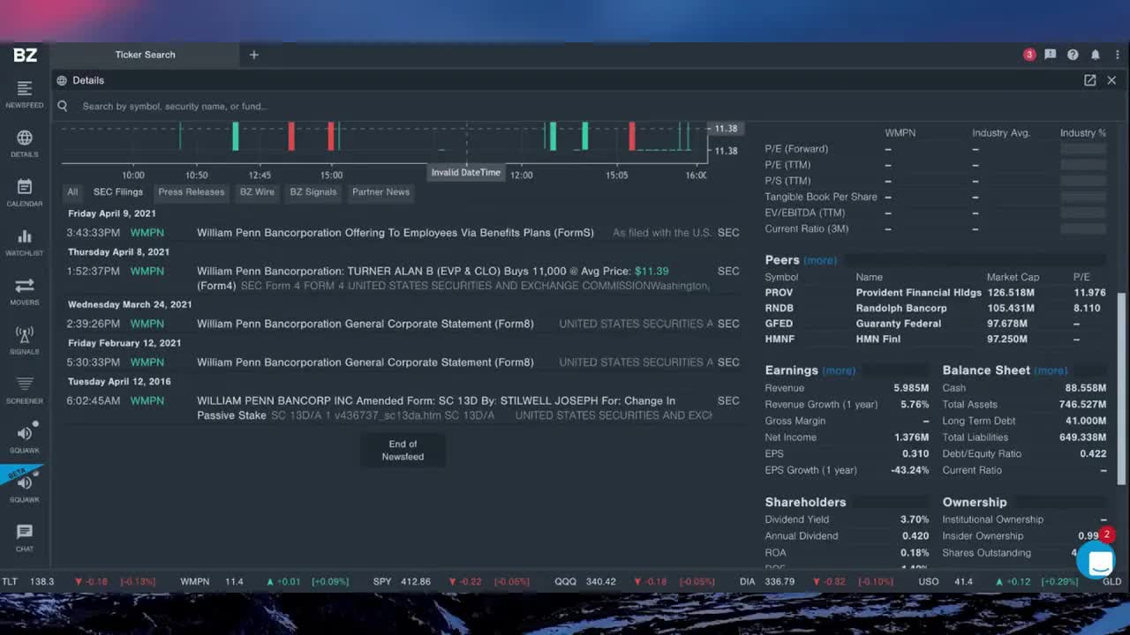
Task: Click the Net Income value 1.376M
Action: (x=912, y=437)
